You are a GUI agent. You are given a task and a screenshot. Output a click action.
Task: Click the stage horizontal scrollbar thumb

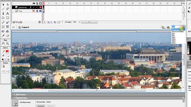(x=97, y=90)
